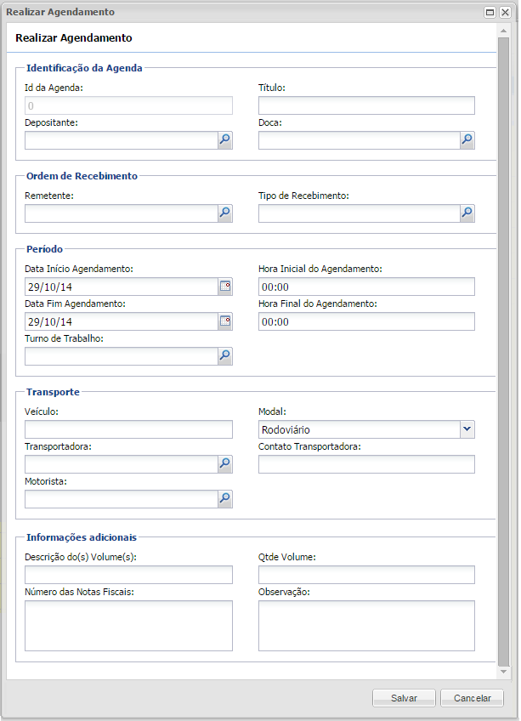Open Tipo de Recebimento lookup icon
Screen dimensions: 521x721
pos(467,214)
